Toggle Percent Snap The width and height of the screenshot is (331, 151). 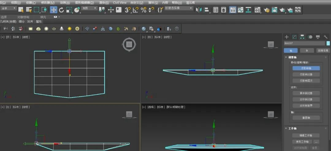click(143, 10)
